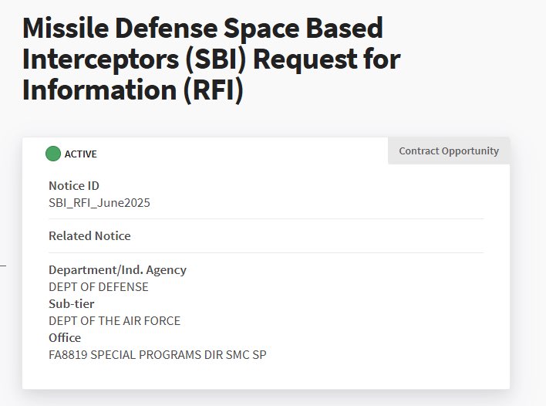The width and height of the screenshot is (546, 406).
Task: Select the FA8819 SPECIAL PROGRAMS DIR SMC SP office
Action: coord(157,355)
